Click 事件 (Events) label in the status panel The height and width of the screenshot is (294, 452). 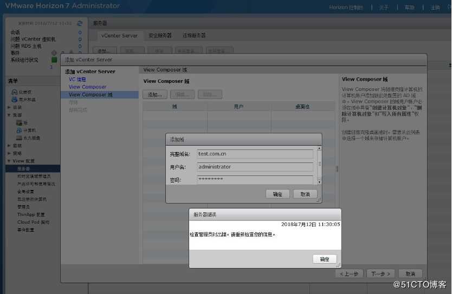click(x=15, y=53)
